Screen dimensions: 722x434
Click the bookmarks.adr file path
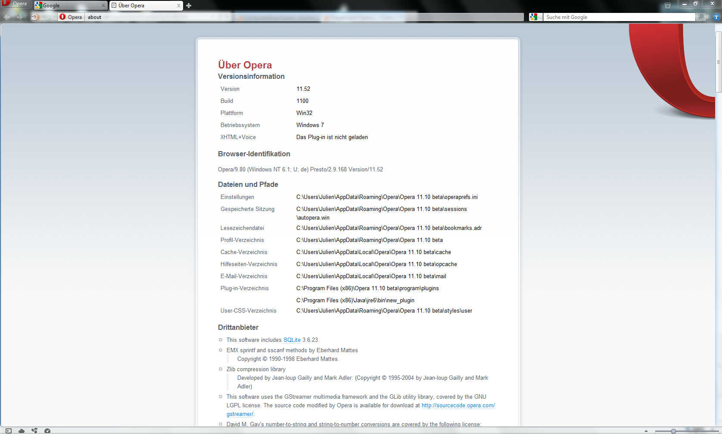[389, 228]
